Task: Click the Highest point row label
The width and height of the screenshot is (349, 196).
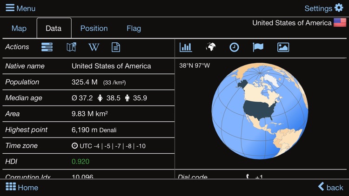Action: [x=26, y=130]
